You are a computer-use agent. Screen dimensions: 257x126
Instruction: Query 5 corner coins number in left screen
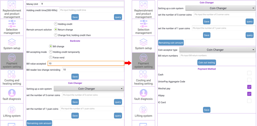118,102
